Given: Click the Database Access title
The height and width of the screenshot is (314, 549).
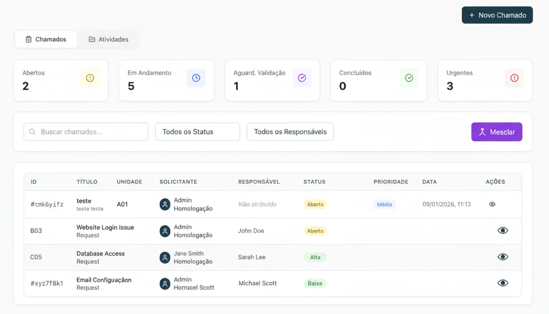Looking at the screenshot, I should [x=101, y=254].
